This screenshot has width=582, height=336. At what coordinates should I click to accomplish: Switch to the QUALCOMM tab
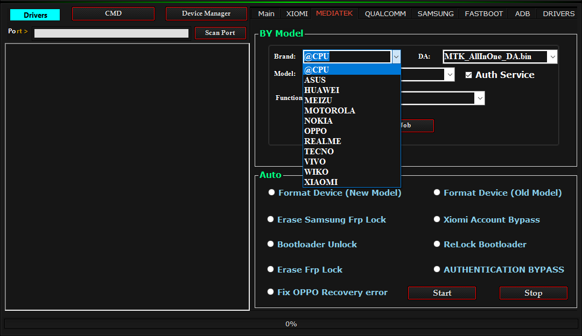click(385, 13)
